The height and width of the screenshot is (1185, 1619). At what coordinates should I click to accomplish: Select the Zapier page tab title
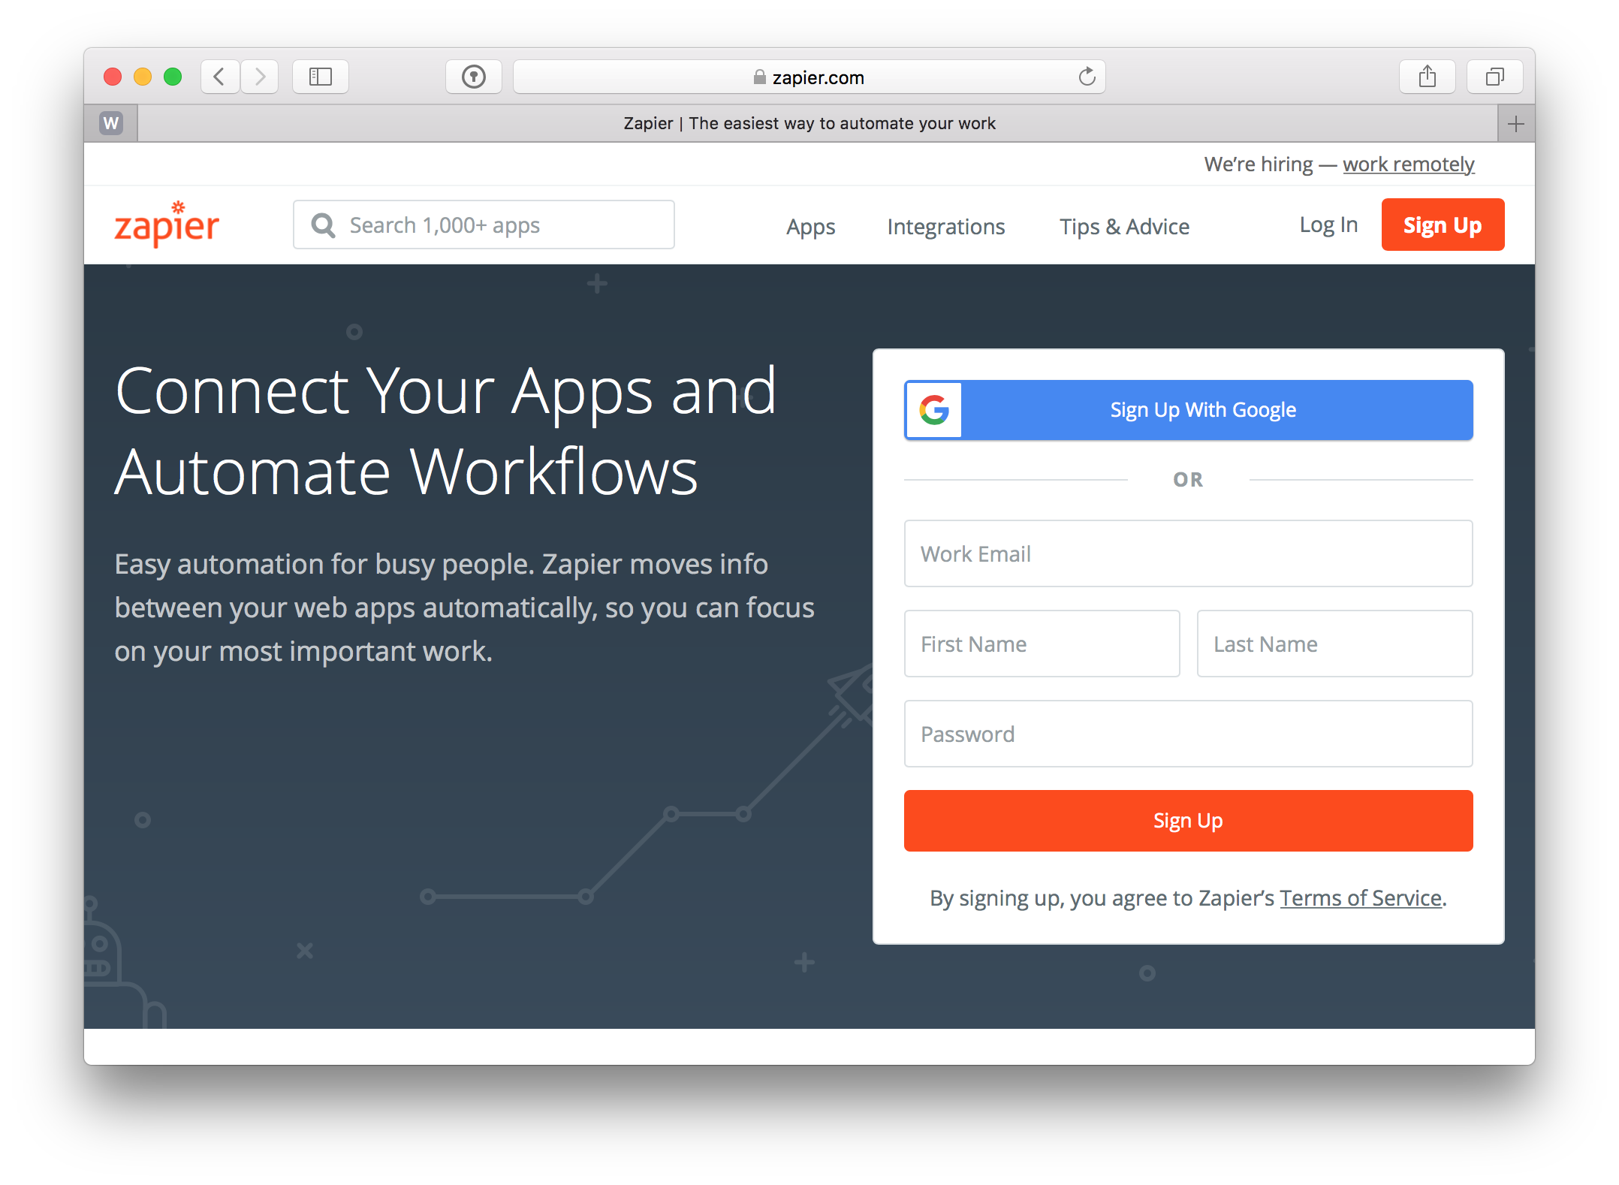tap(809, 123)
